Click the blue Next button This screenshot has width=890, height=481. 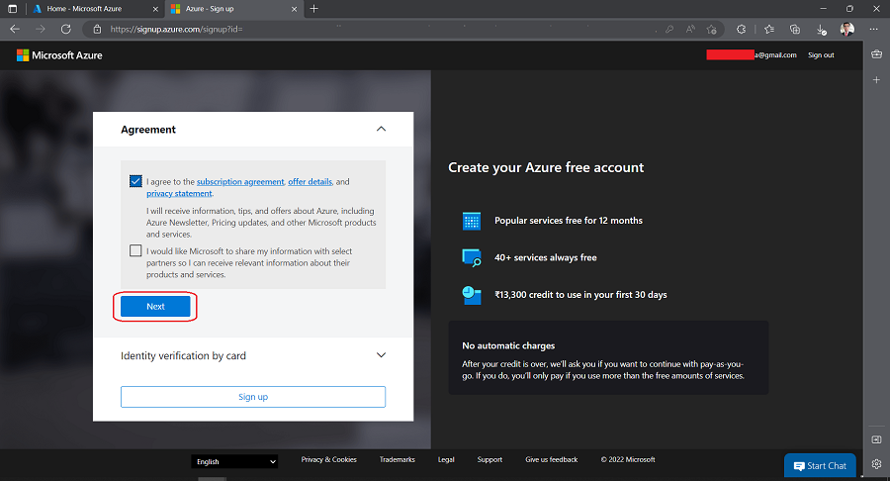[x=155, y=307]
